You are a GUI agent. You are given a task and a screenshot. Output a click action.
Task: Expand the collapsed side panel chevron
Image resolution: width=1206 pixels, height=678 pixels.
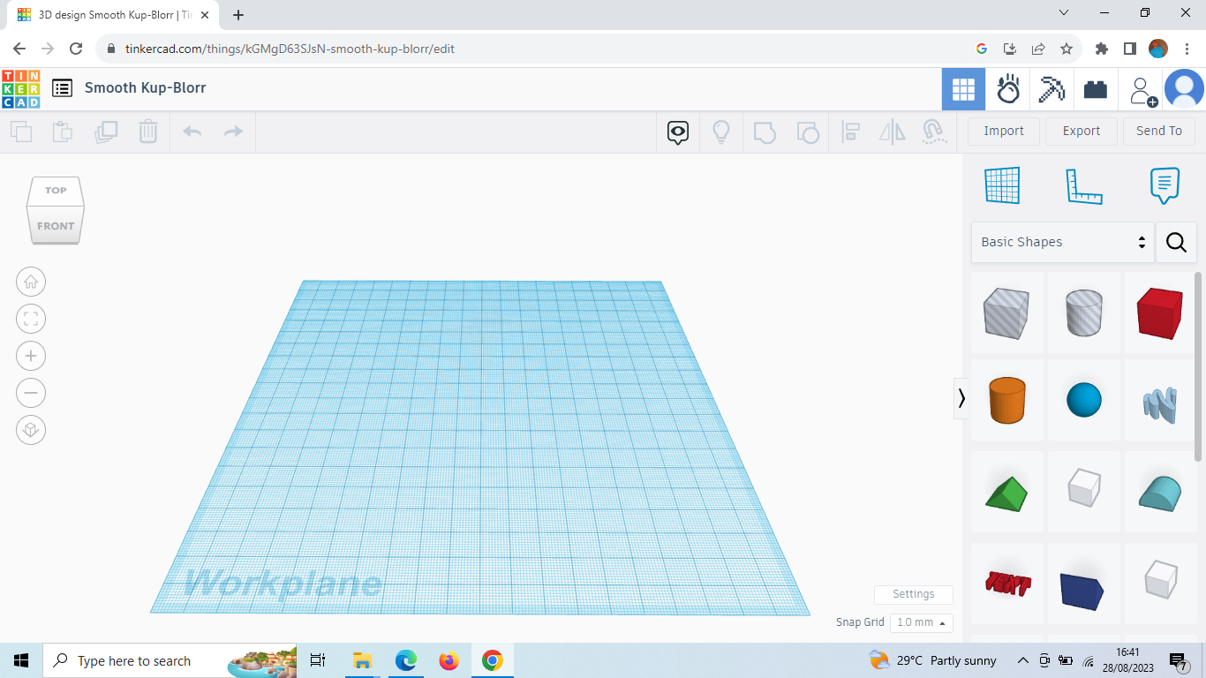961,398
